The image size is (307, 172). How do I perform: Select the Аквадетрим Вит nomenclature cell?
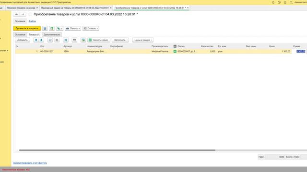click(96, 51)
